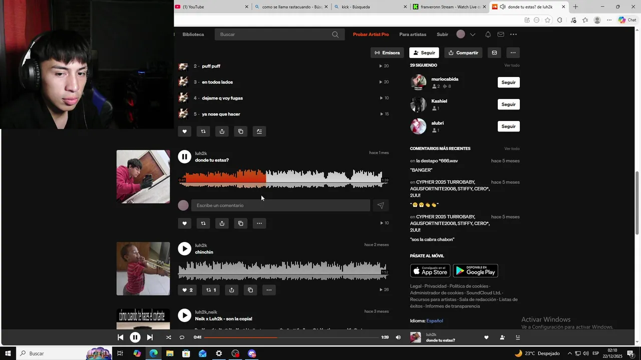Open the profile avatar dropdown arrow
641x360 pixels.
pos(472,34)
